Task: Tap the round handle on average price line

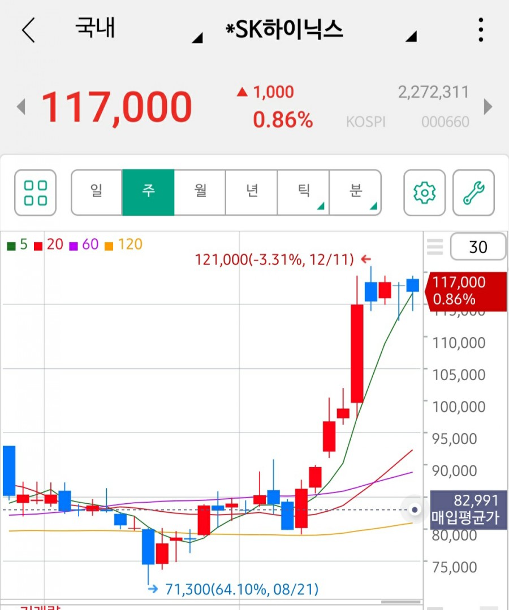Action: coord(415,509)
